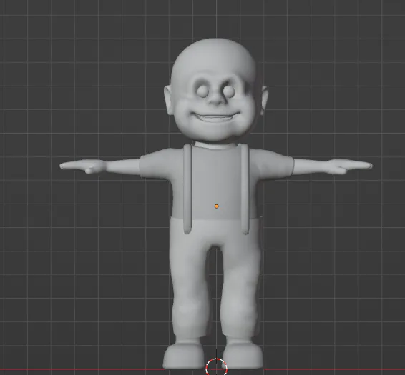Select the shoe on the viewport's right

243,354
